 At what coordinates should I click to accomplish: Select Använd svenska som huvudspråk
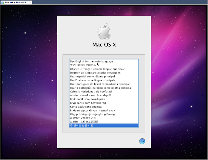click(x=104, y=95)
